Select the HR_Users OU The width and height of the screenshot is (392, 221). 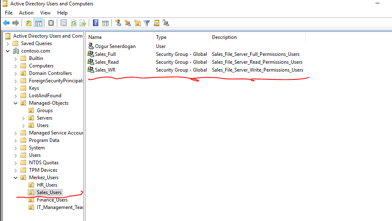(47, 185)
